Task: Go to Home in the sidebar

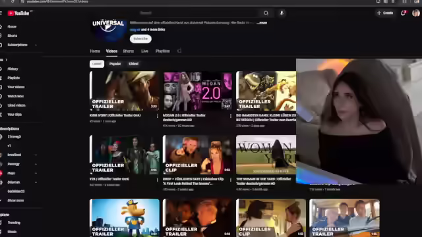Action: coord(12,26)
